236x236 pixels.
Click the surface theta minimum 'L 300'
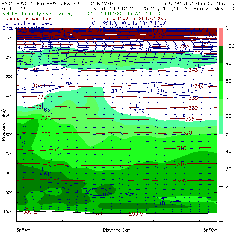[100, 211]
